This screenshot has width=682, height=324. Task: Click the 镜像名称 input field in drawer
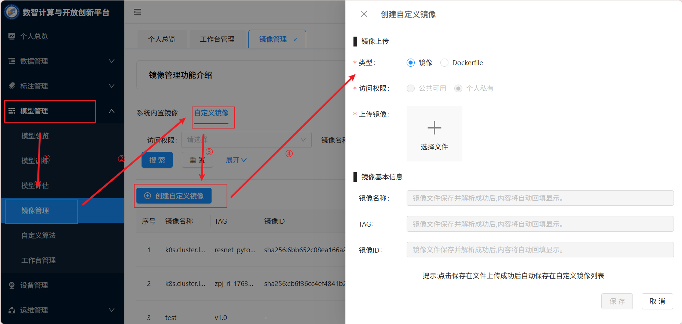[540, 198]
